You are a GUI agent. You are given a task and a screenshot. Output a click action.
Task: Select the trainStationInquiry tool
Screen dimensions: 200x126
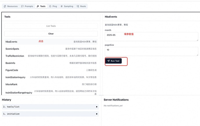(51, 77)
